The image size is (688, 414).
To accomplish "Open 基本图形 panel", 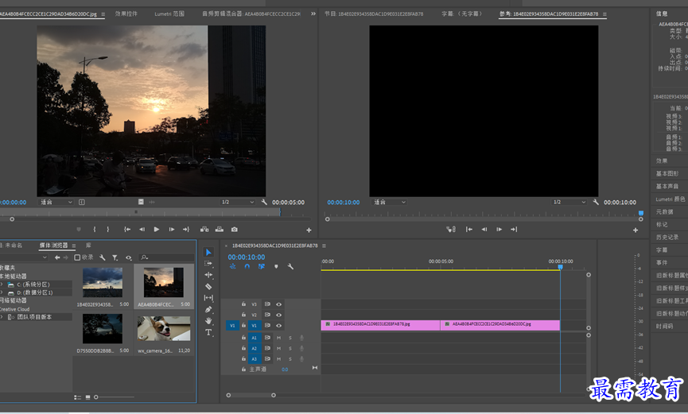I will tap(667, 174).
